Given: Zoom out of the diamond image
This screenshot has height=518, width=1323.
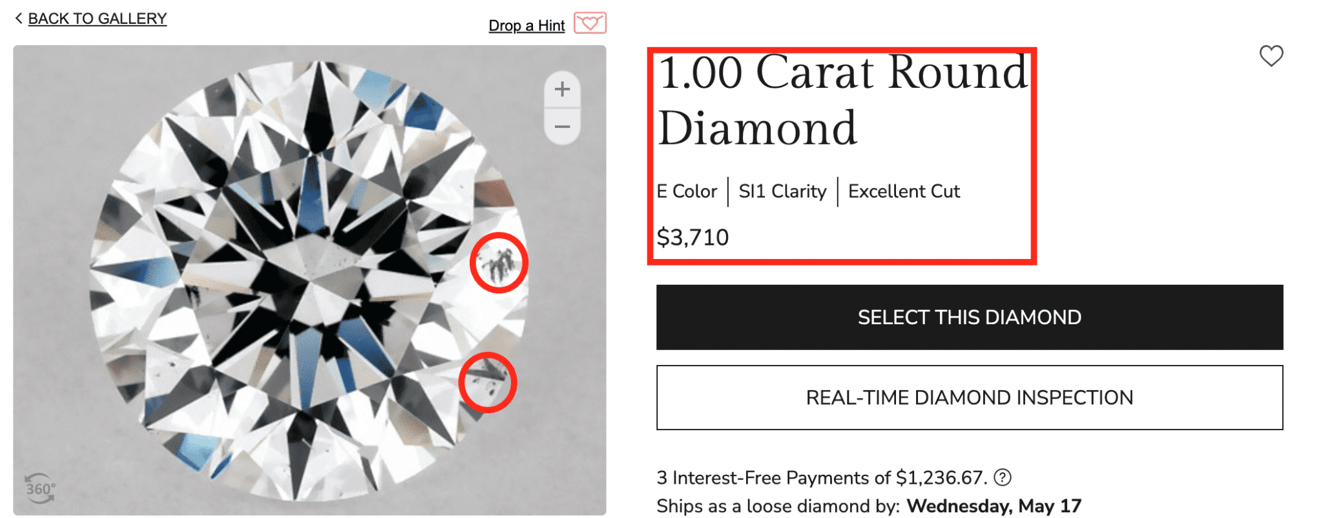Looking at the screenshot, I should [562, 127].
